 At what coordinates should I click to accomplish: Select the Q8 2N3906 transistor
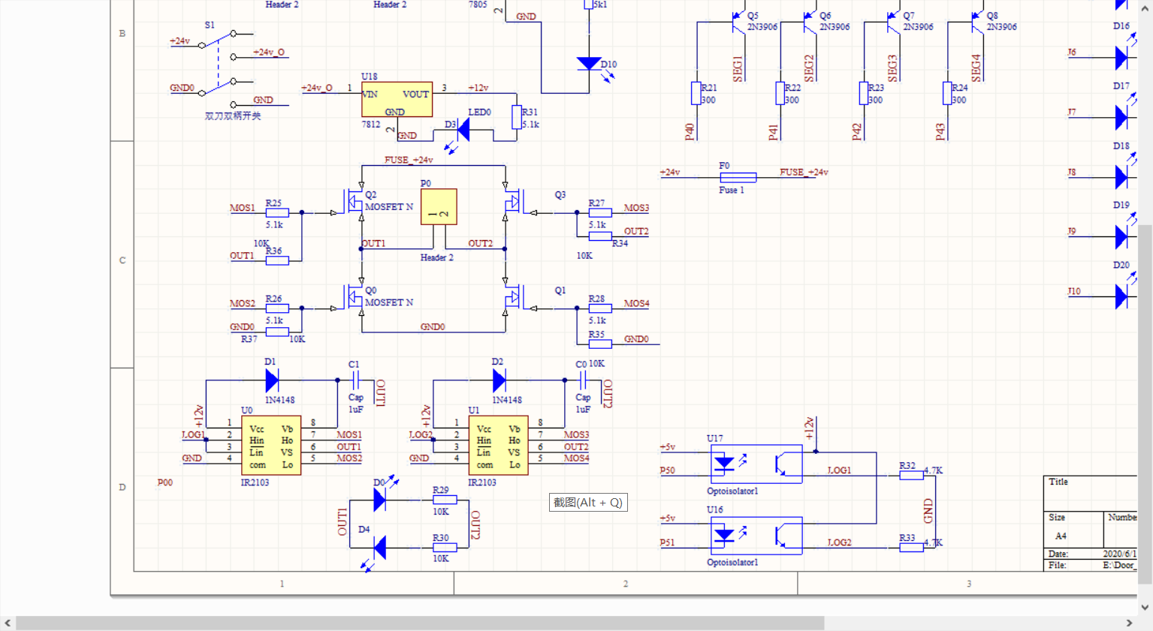point(976,22)
